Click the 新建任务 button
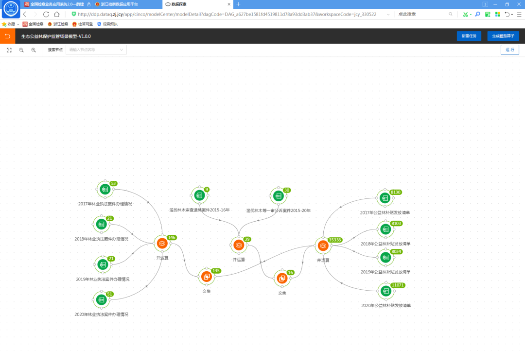525x351 pixels. point(472,36)
